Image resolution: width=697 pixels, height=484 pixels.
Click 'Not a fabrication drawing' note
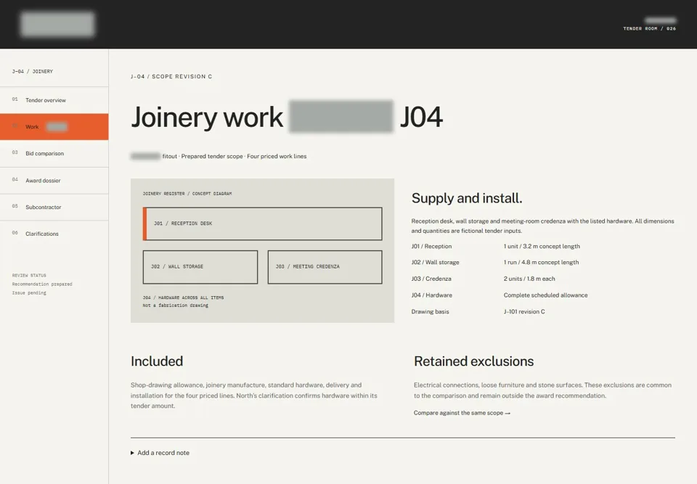point(175,305)
